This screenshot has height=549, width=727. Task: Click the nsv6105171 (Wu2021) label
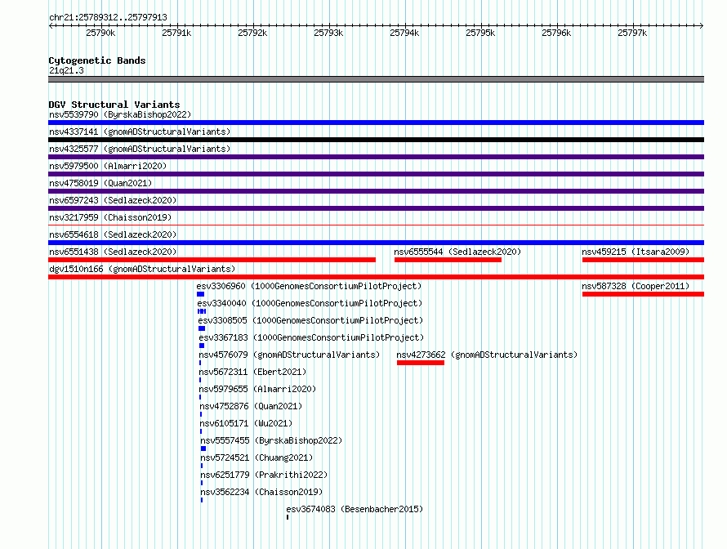246,423
